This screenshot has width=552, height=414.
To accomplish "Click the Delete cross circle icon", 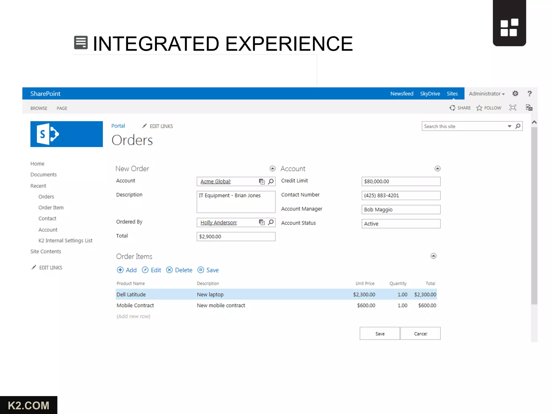I will click(x=169, y=270).
